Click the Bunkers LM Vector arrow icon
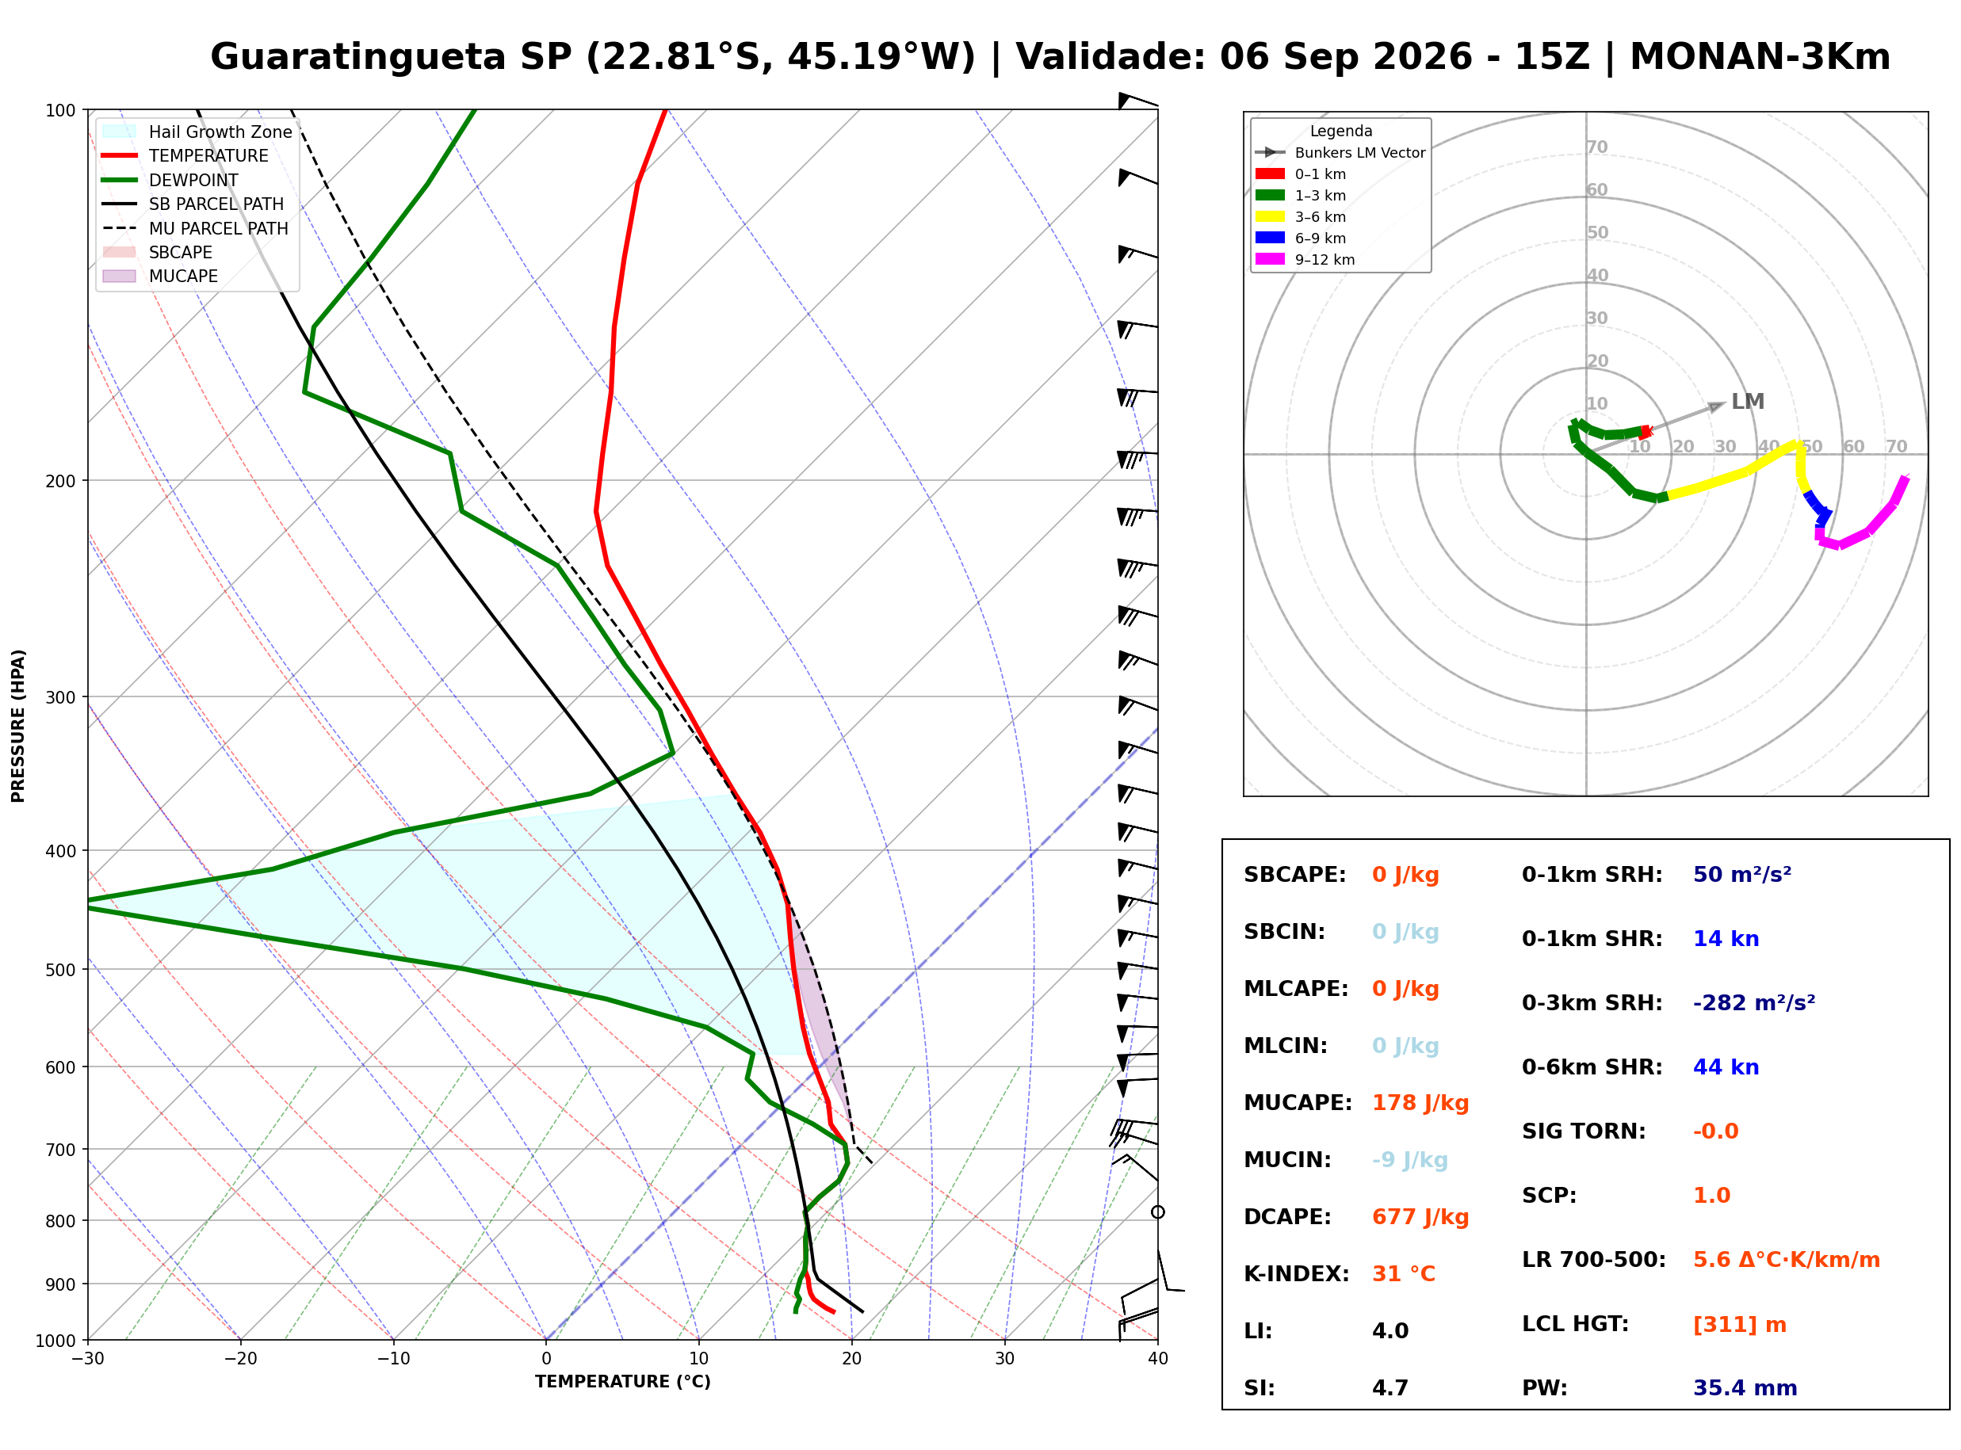The width and height of the screenshot is (1961, 1450). pos(1270,153)
